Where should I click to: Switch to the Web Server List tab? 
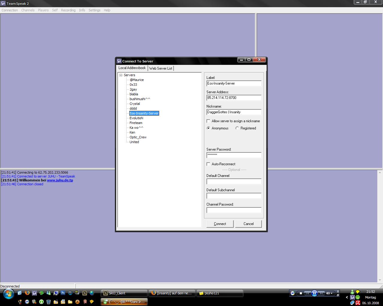click(161, 68)
